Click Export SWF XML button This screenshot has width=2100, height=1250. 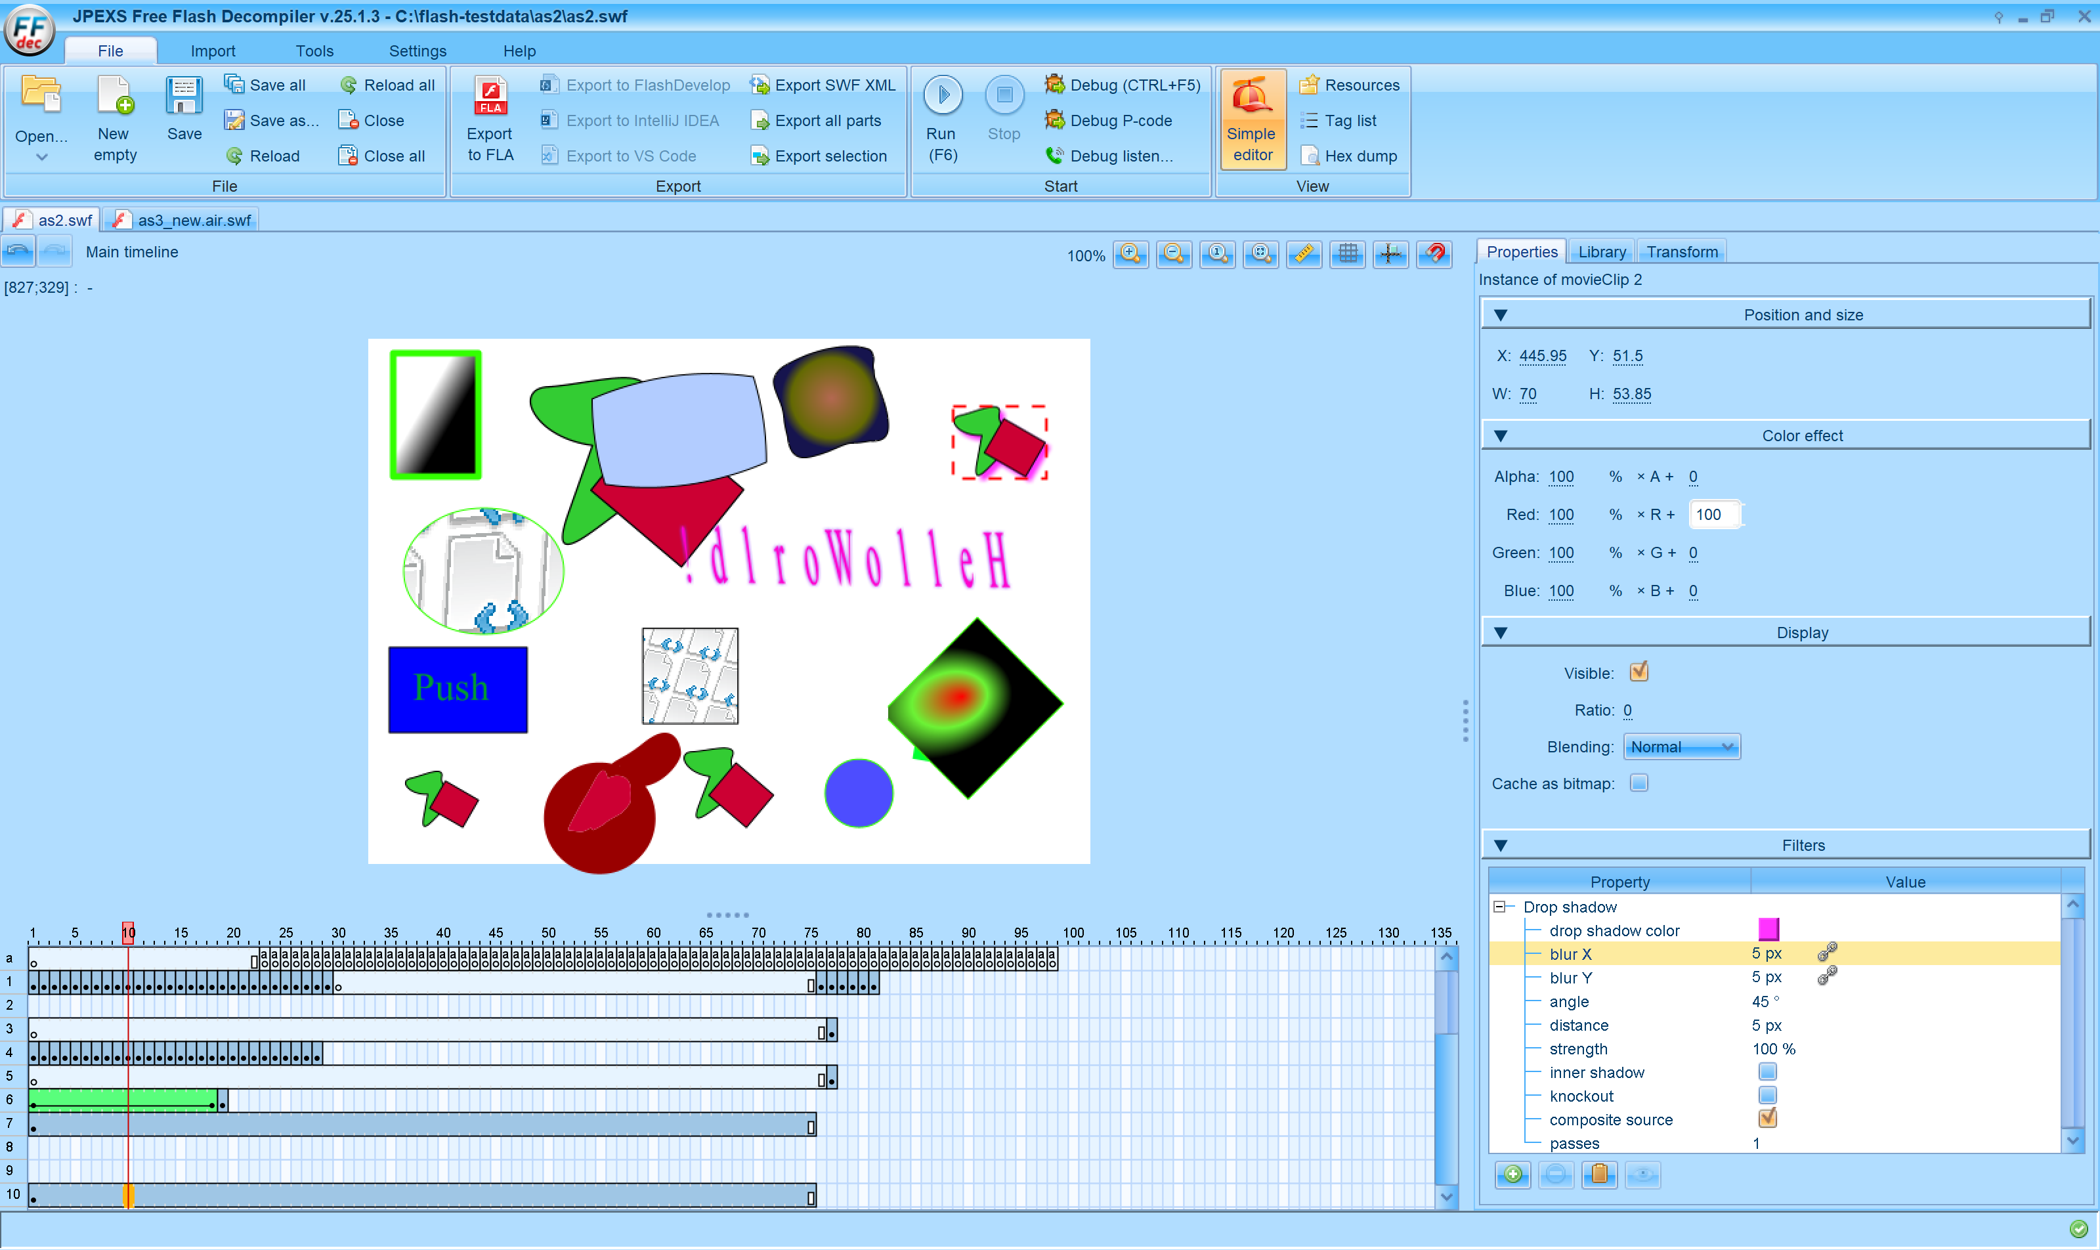point(823,85)
